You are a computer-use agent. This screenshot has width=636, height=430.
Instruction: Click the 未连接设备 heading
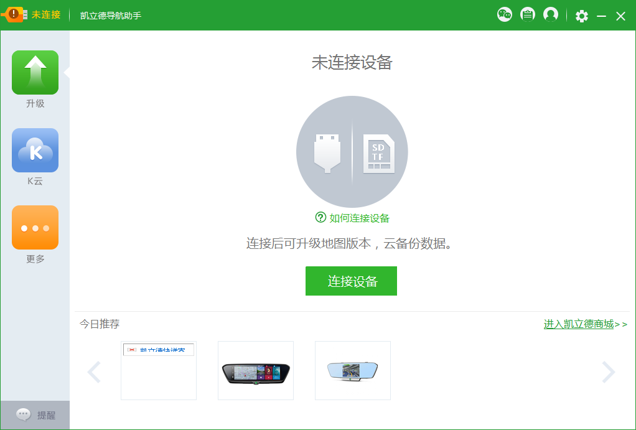click(x=352, y=62)
